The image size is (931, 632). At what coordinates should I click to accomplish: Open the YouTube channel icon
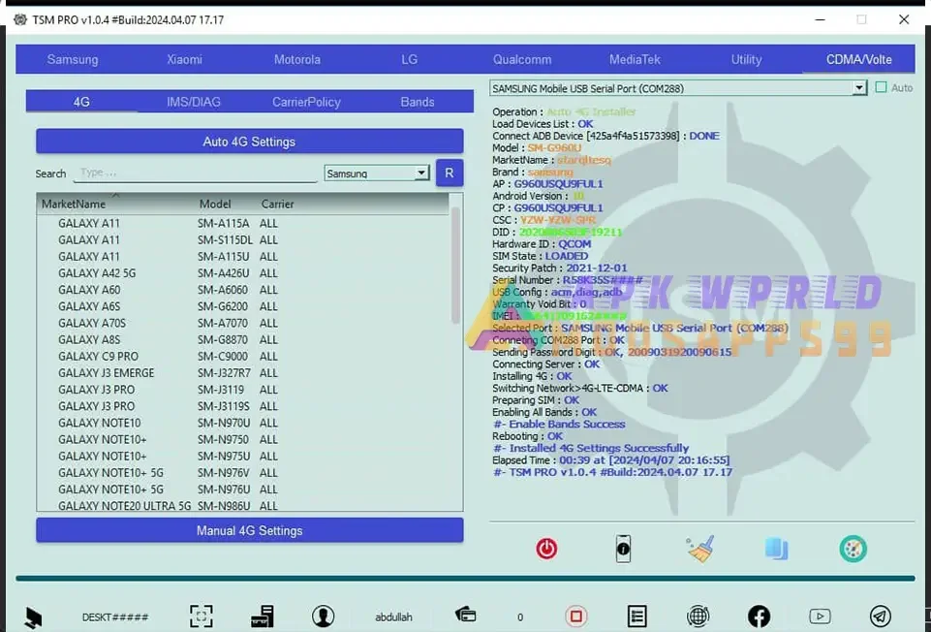coord(820,616)
